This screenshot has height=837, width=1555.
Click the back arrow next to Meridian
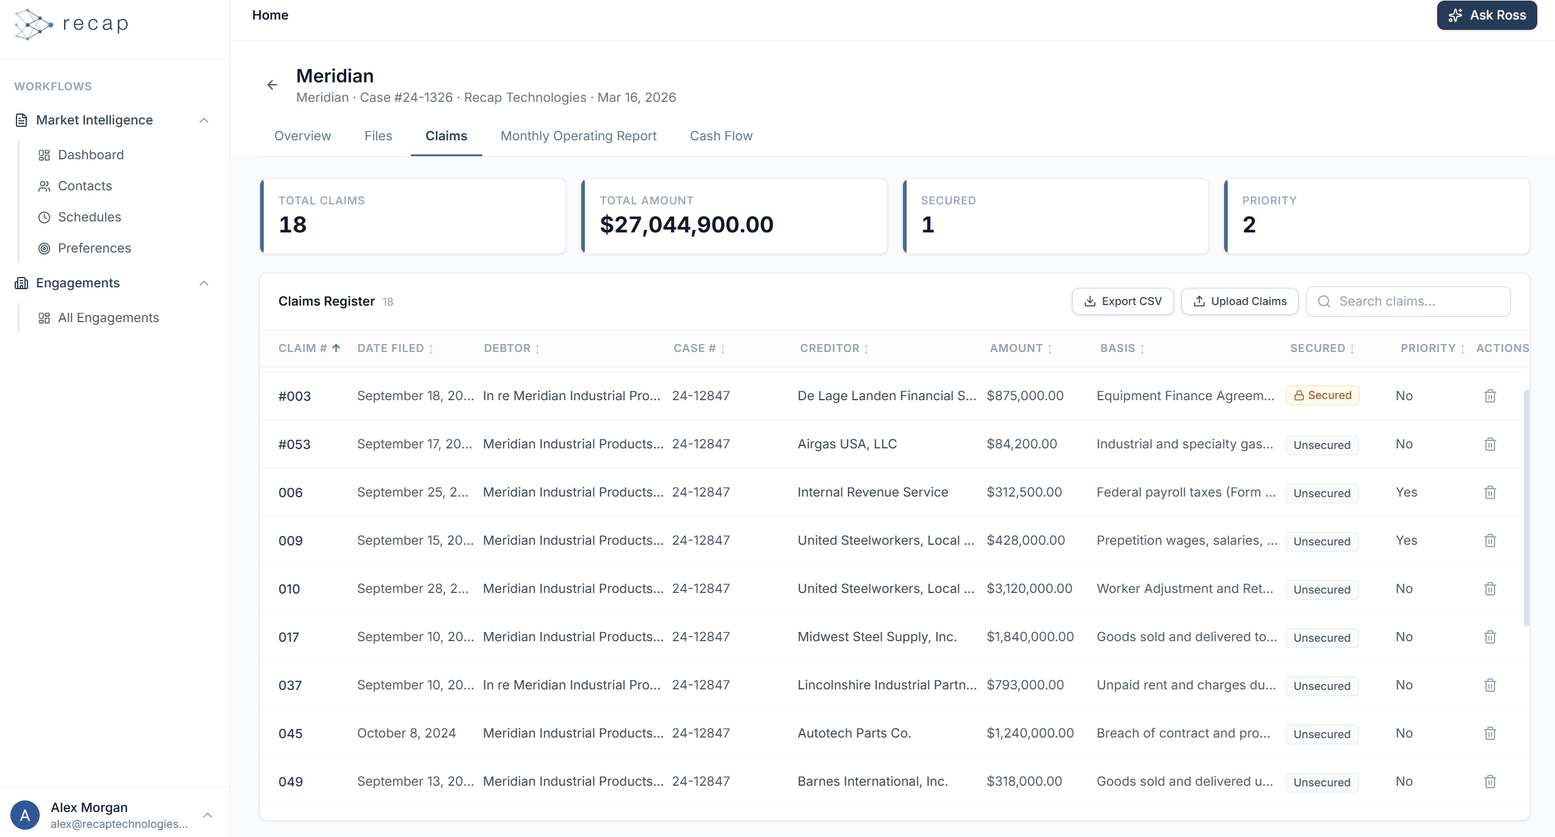[x=272, y=85]
